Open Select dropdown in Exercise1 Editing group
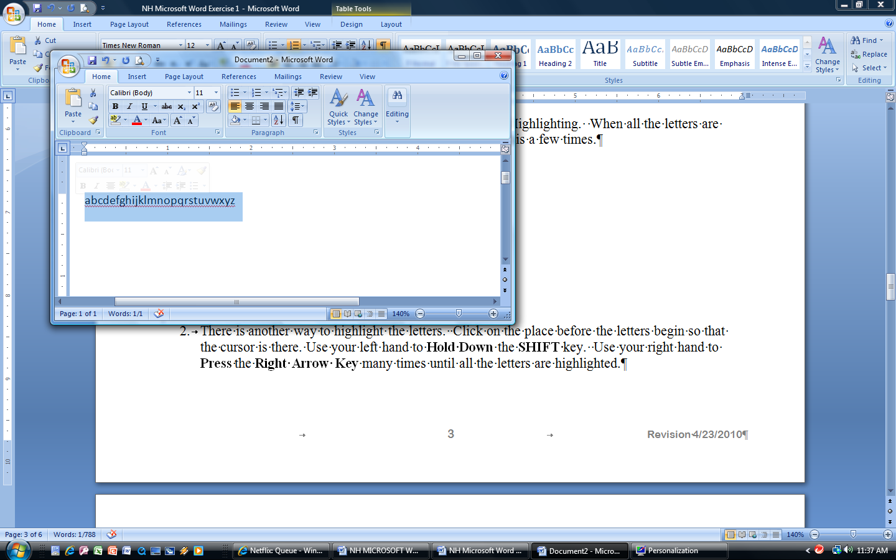This screenshot has height=560, width=896. [869, 68]
